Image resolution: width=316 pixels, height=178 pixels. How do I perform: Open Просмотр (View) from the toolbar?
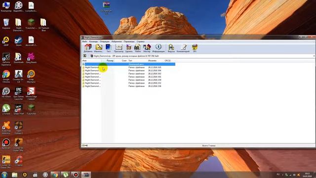pos(118,48)
